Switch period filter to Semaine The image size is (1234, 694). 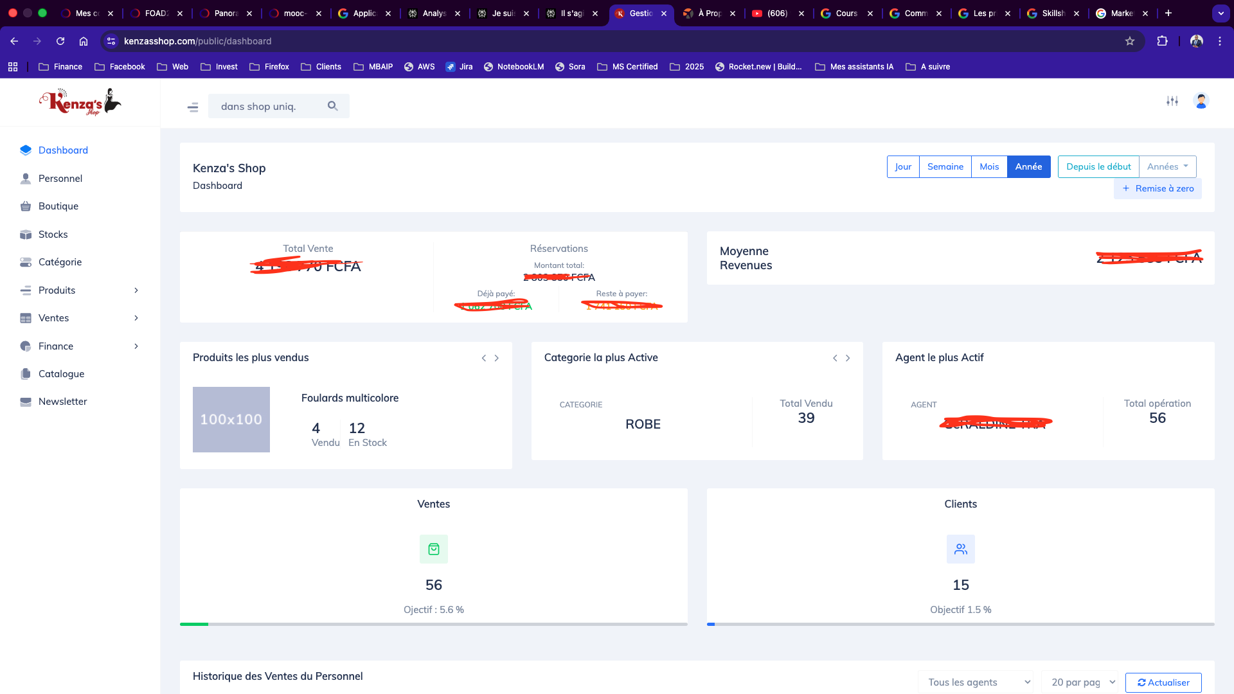coord(945,166)
